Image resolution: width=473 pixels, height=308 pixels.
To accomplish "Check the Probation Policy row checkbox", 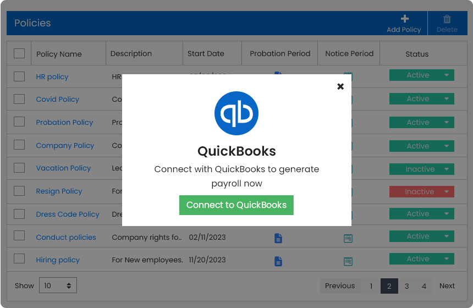I will (x=19, y=122).
